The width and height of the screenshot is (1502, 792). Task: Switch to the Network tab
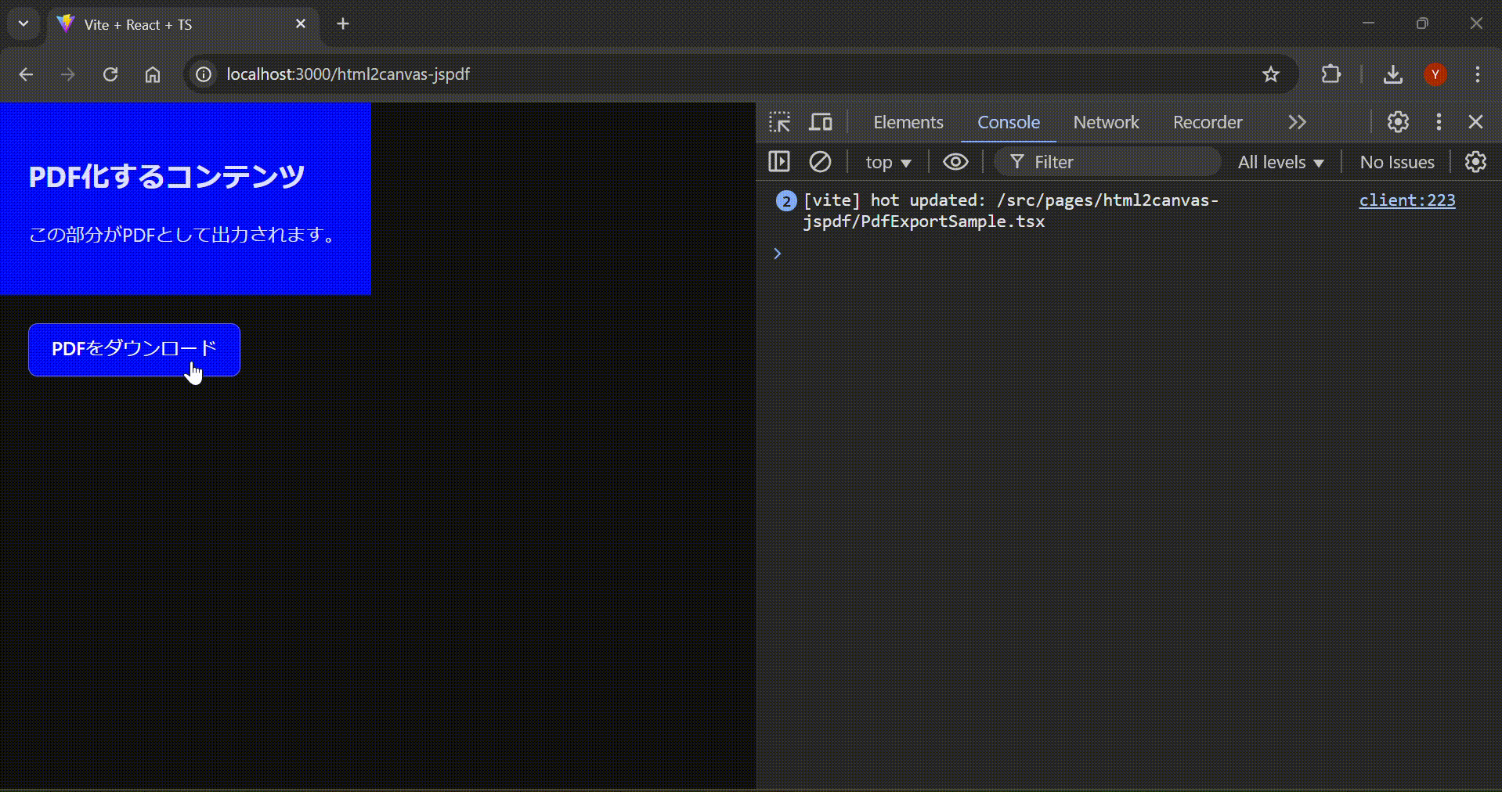(1107, 122)
